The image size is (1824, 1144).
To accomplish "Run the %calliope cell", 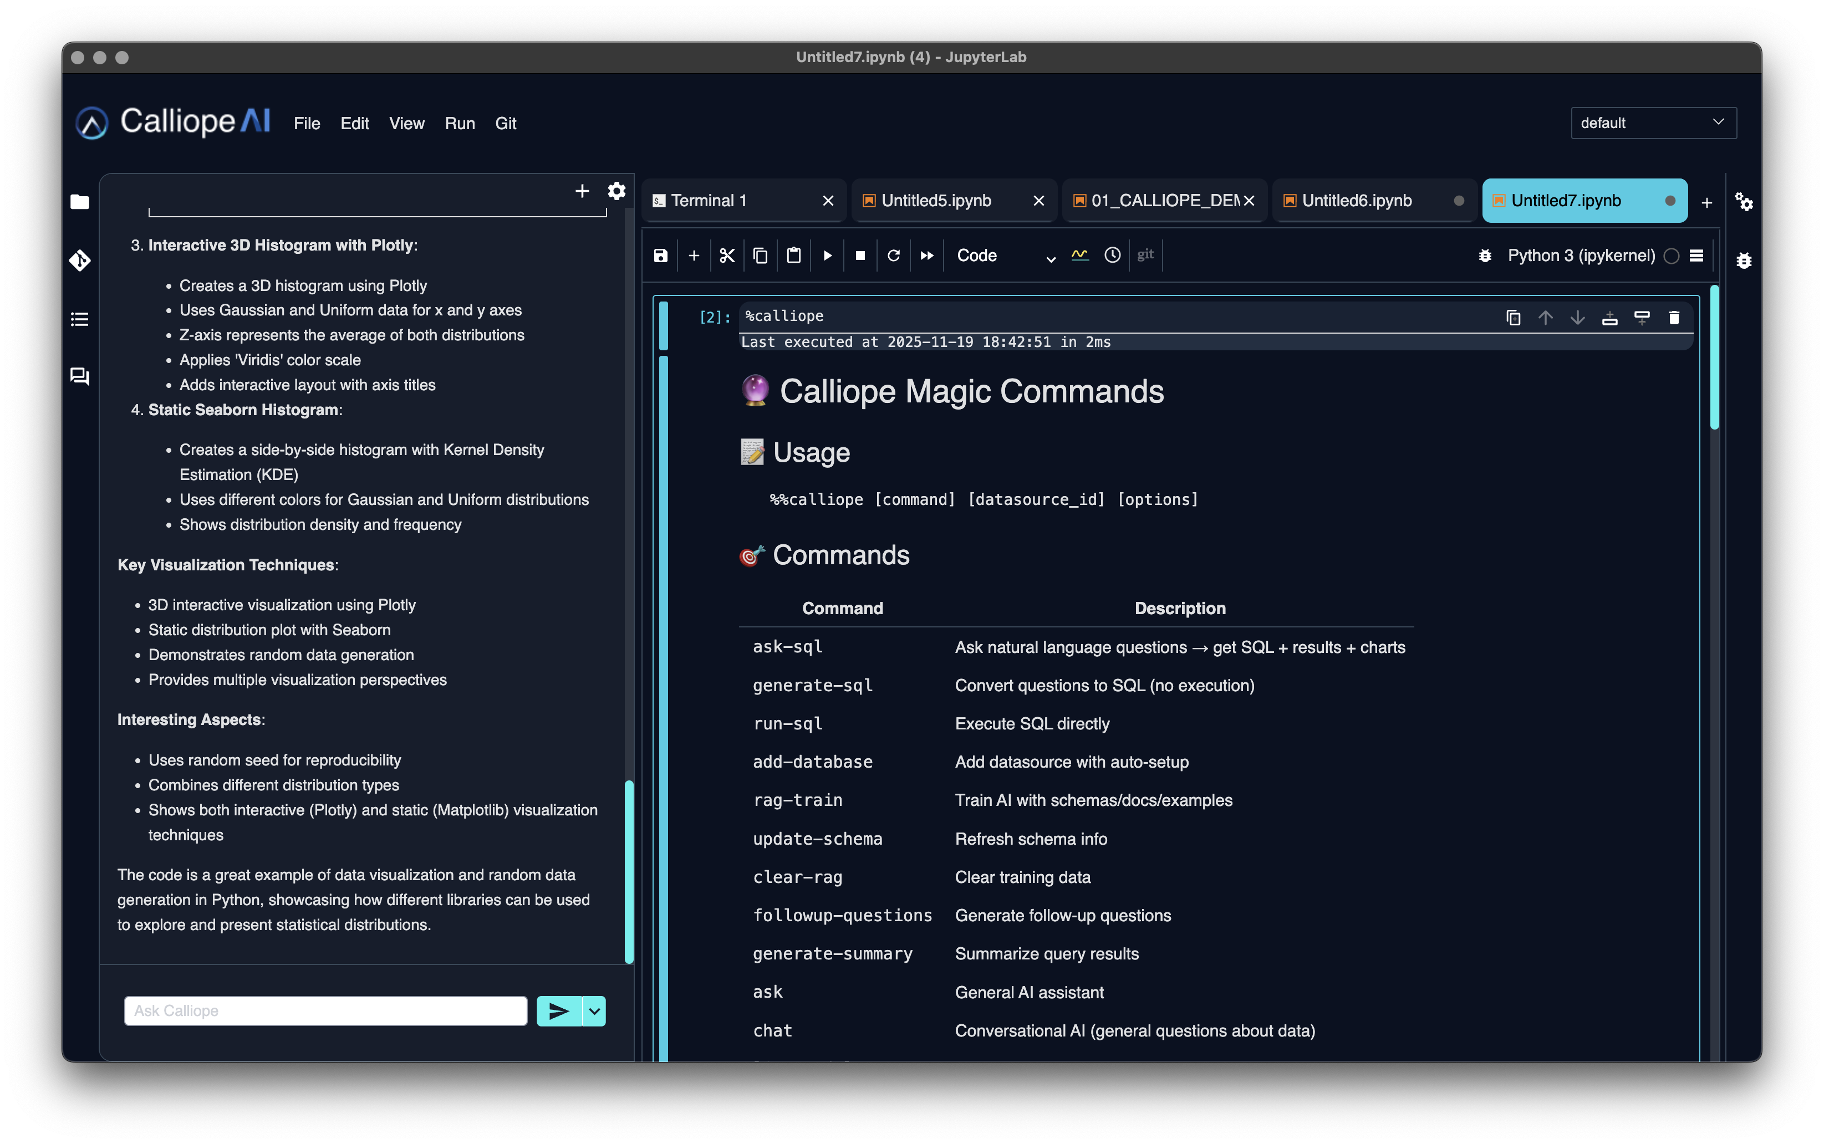I will click(x=827, y=255).
